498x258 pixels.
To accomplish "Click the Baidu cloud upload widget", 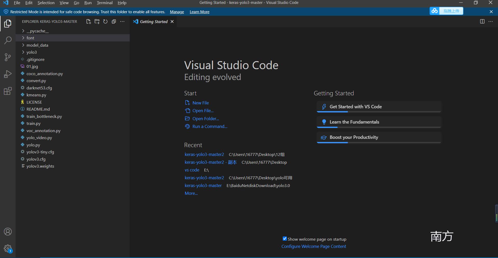I will click(446, 11).
